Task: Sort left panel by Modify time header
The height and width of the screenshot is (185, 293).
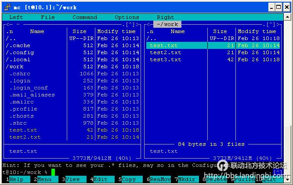Action: [x=116, y=31]
